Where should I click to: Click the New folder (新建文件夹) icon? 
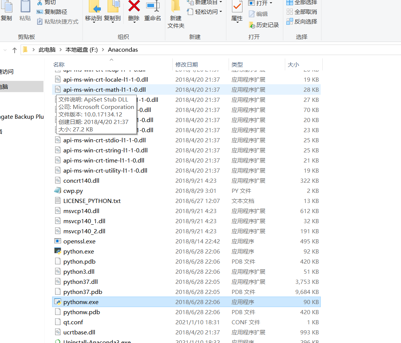pos(176,6)
